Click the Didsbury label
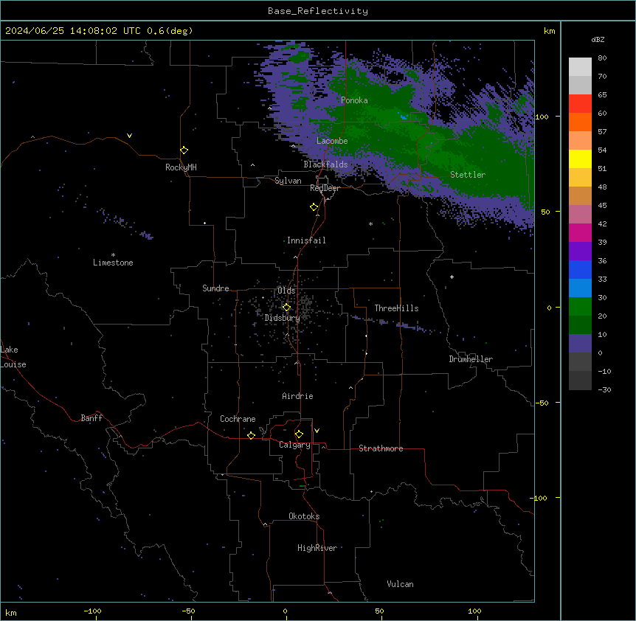 pos(283,318)
